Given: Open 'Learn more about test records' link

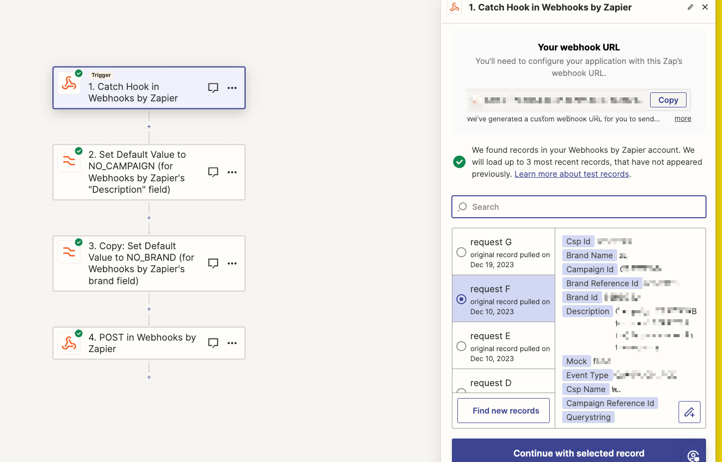Looking at the screenshot, I should [572, 174].
